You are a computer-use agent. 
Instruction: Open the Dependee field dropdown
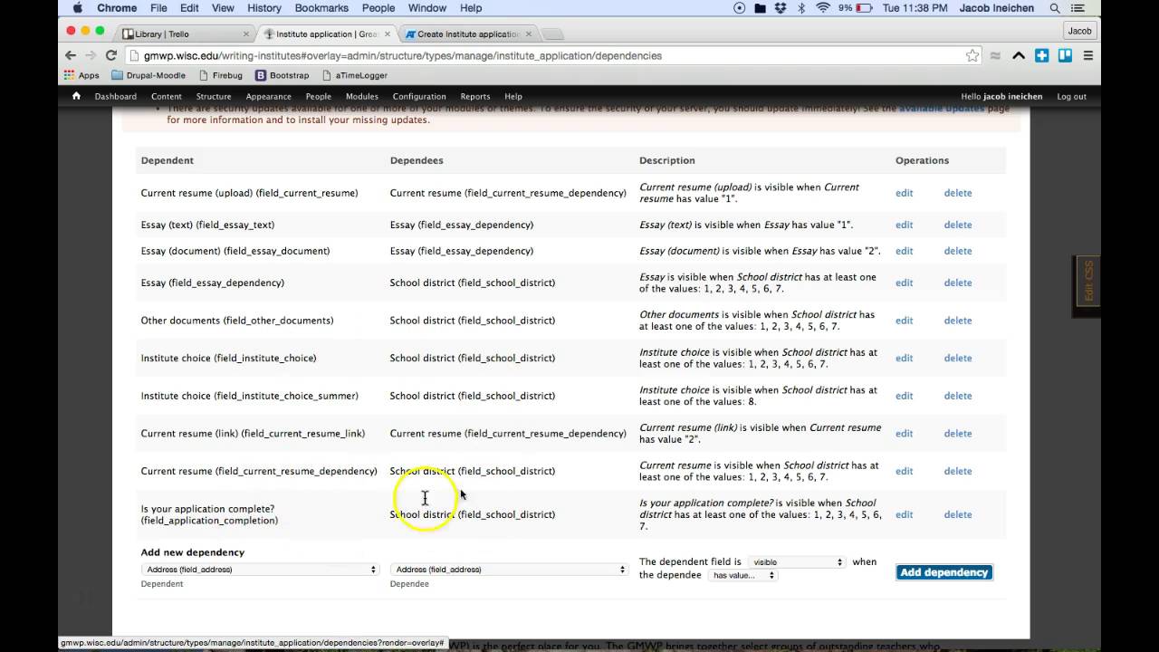pos(508,570)
